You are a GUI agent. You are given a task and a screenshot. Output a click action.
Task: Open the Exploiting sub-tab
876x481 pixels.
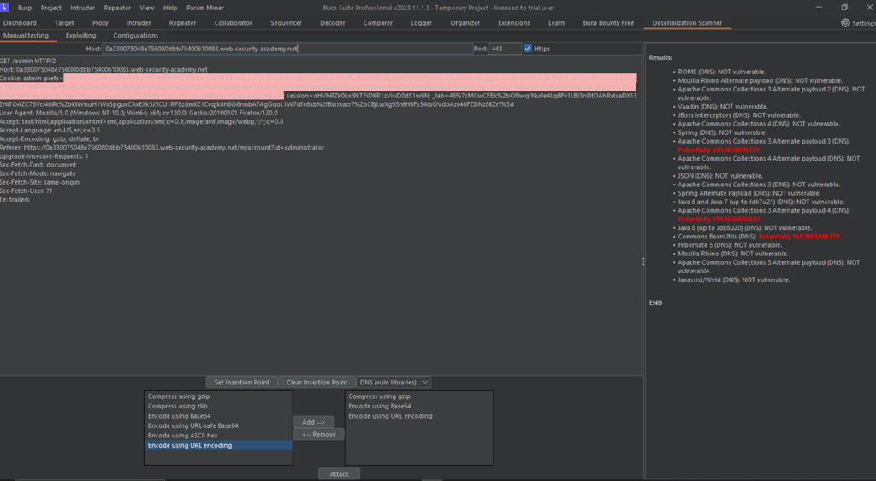click(x=80, y=36)
